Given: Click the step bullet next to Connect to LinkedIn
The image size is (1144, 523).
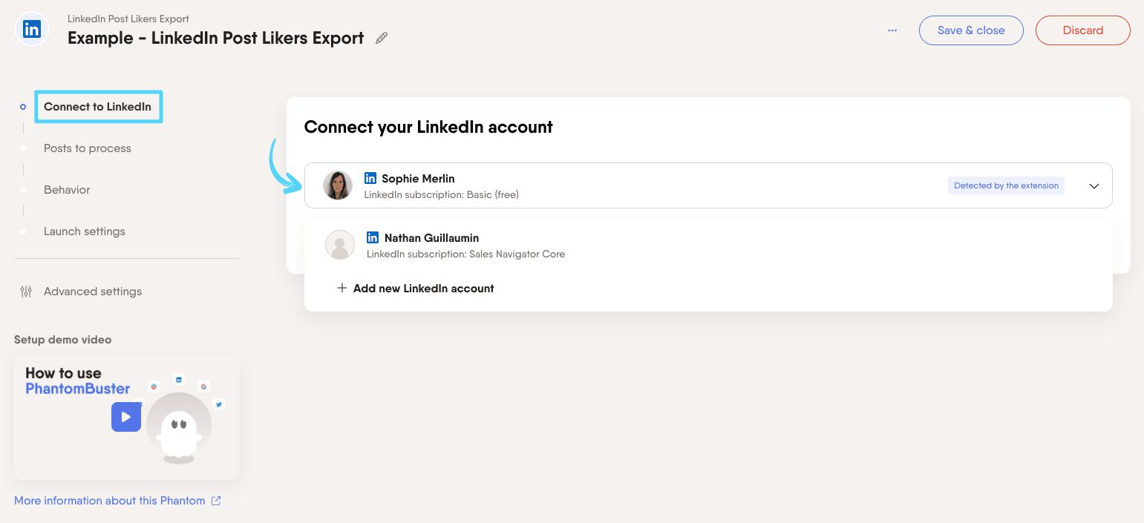Looking at the screenshot, I should pyautogui.click(x=23, y=107).
